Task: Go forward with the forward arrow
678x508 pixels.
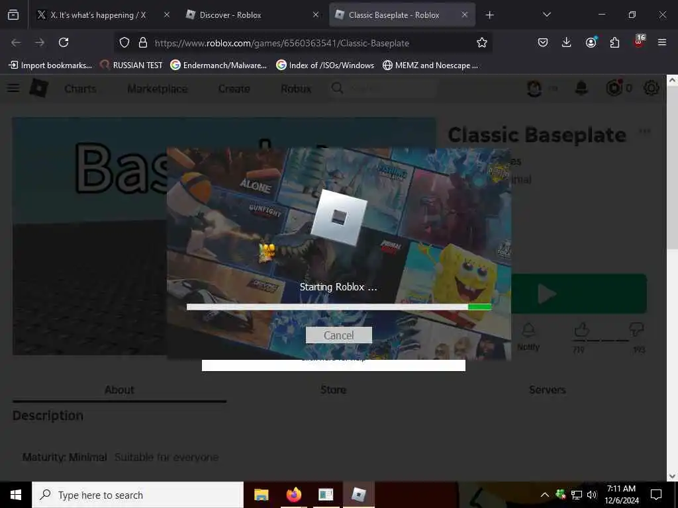Action: [40, 42]
